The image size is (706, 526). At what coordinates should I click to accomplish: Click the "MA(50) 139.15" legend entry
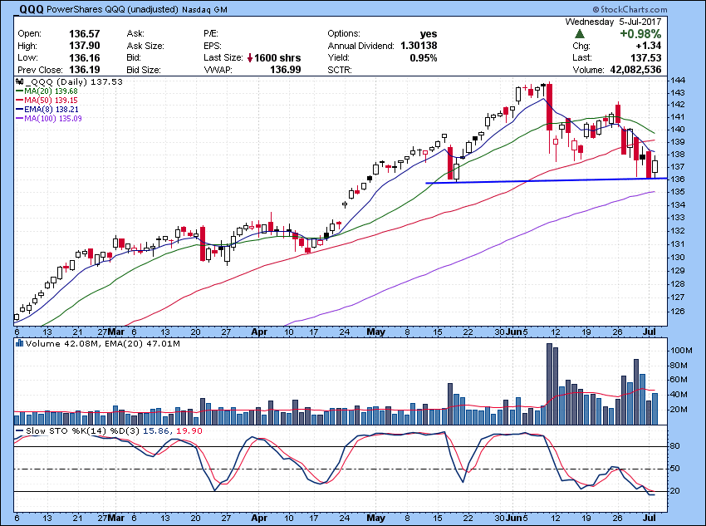[51, 100]
